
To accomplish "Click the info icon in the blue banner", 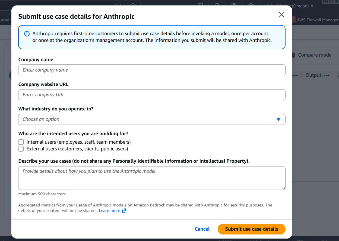I will point(27,33).
